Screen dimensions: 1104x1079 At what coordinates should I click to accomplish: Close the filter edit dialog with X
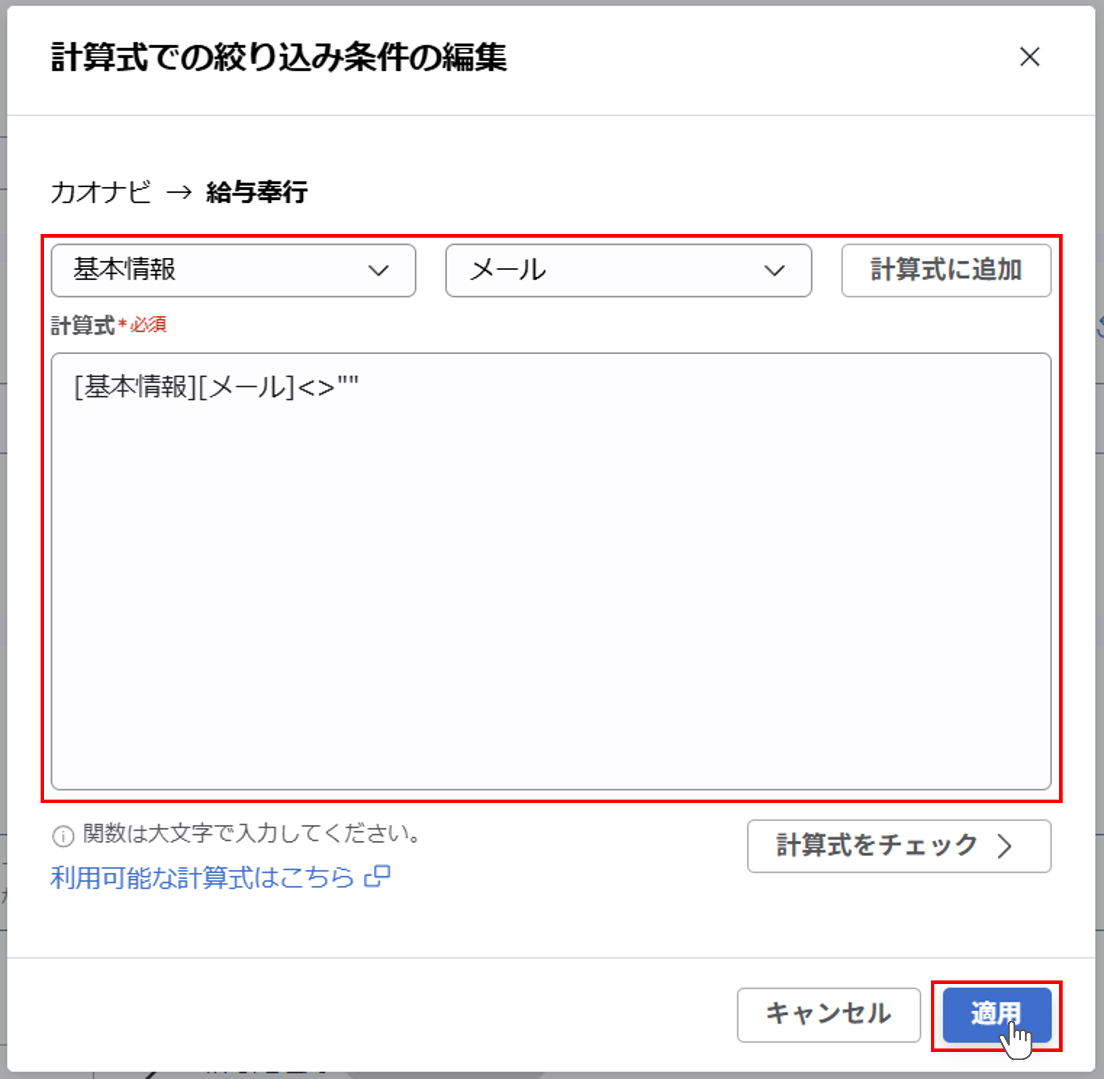[1029, 57]
